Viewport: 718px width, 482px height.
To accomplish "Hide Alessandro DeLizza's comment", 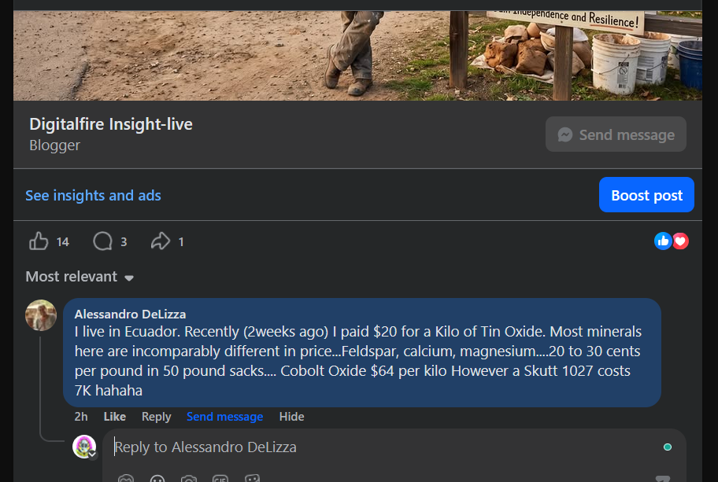I will point(291,417).
